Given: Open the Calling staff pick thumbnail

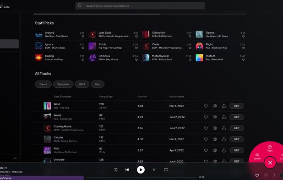Looking at the screenshot, I should coord(38,58).
